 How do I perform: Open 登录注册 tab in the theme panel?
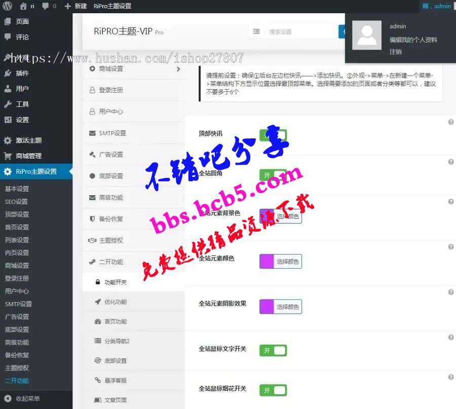click(133, 90)
